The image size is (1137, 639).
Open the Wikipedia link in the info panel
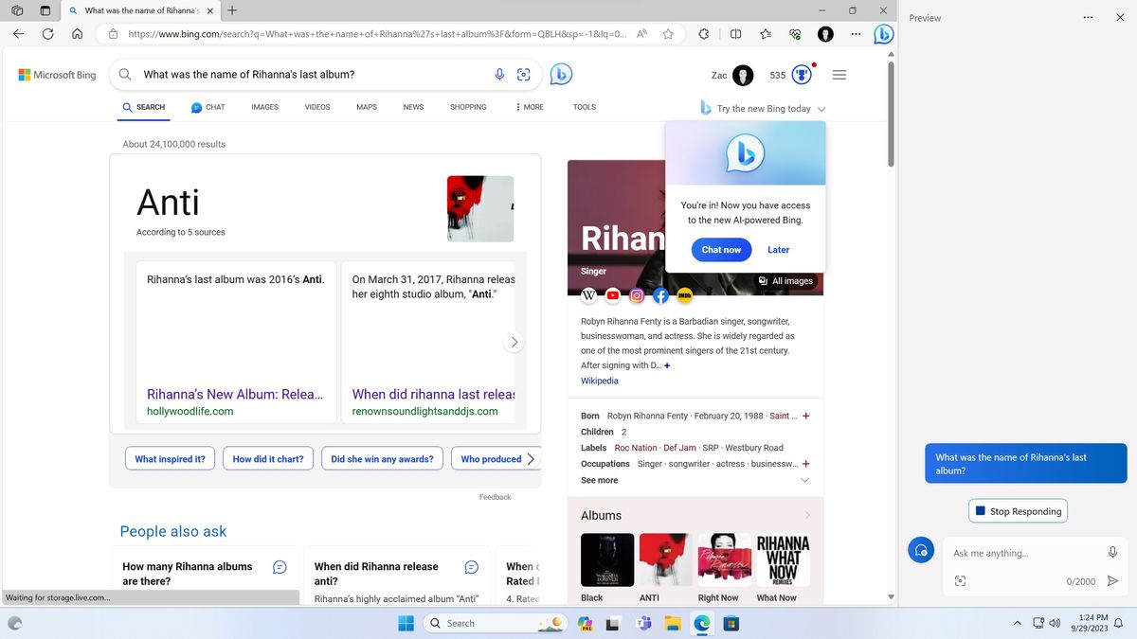click(x=599, y=381)
